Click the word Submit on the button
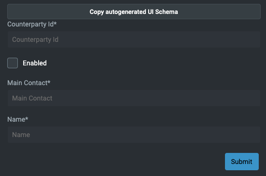266x176 pixels. (x=241, y=162)
